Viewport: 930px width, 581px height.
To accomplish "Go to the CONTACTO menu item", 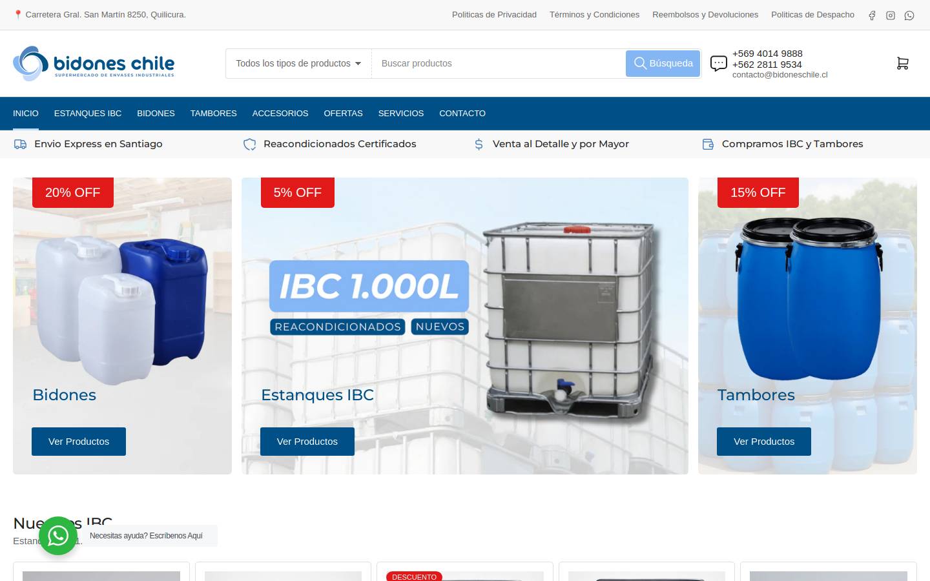I will (x=462, y=114).
